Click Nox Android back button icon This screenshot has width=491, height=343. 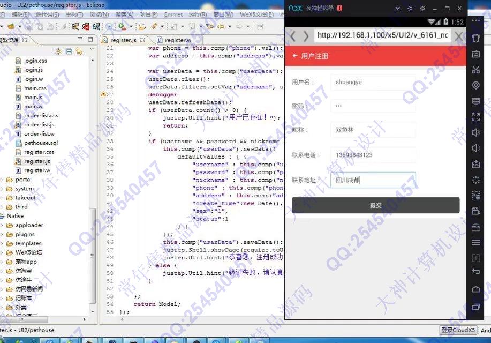coord(475,271)
